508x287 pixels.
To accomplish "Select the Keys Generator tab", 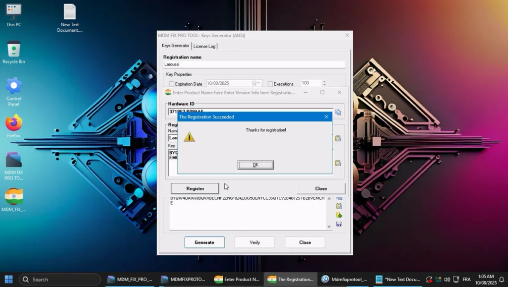I will [x=176, y=46].
